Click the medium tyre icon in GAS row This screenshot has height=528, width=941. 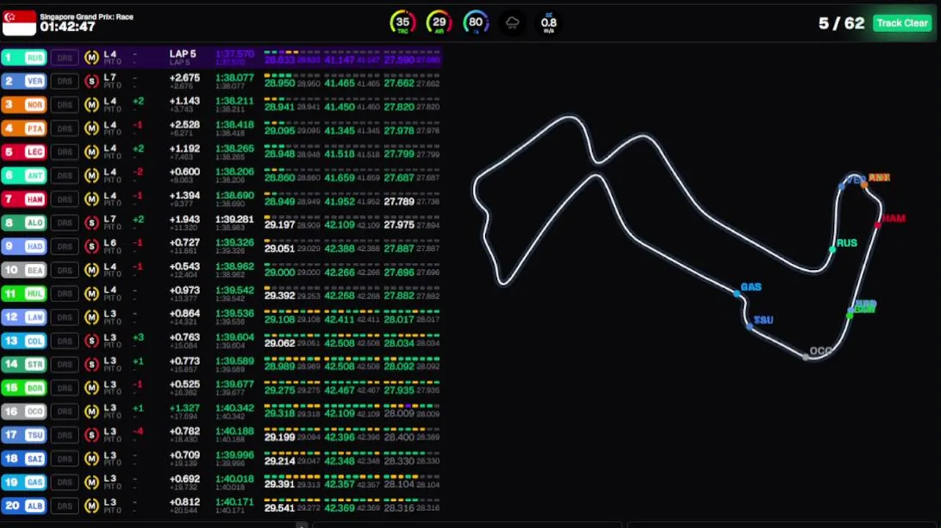92,482
